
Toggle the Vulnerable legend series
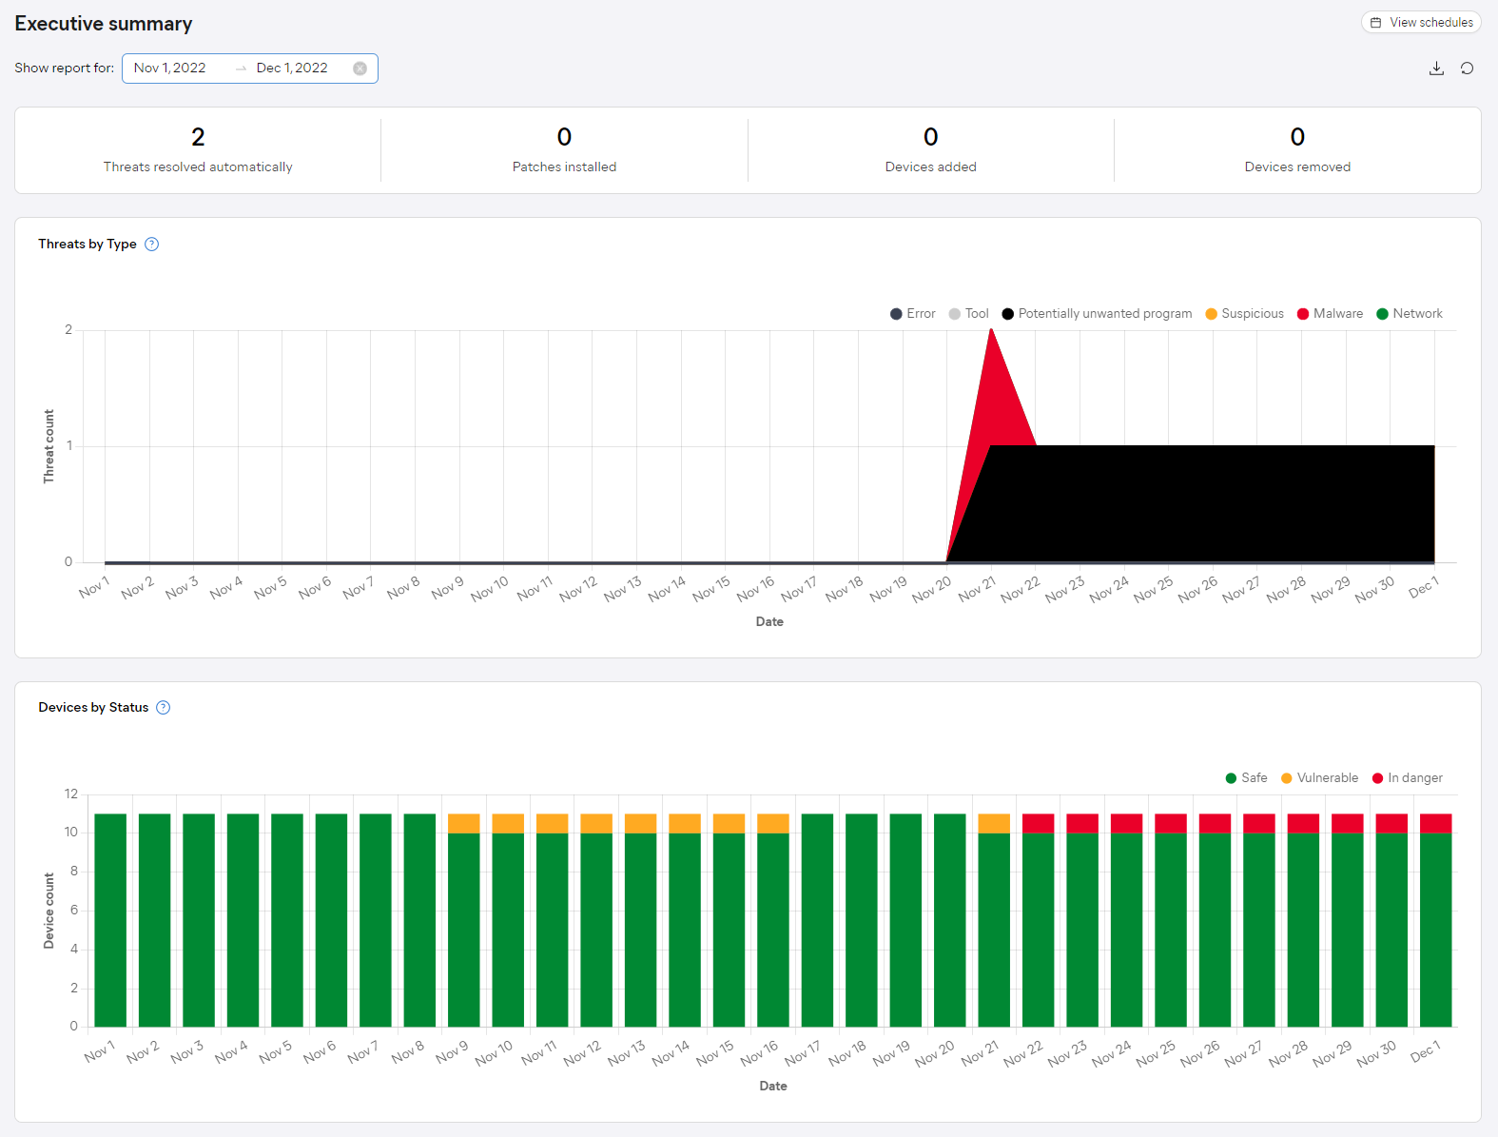tap(1319, 778)
